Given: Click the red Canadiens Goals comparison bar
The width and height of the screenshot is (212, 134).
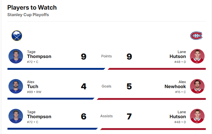Looking at the screenshot, I should (x=151, y=99).
